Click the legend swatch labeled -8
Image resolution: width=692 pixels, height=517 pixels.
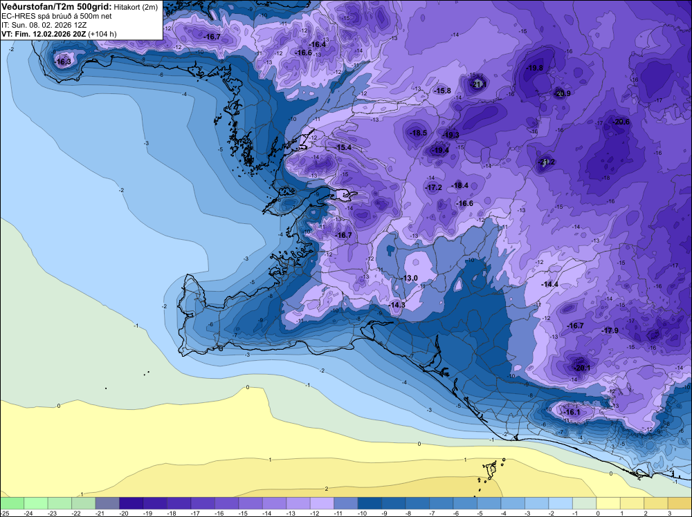(x=417, y=503)
